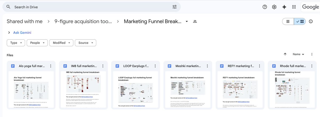The width and height of the screenshot is (320, 117).
Task: Click Docs icon on REFY file
Action: pyautogui.click(x=222, y=66)
